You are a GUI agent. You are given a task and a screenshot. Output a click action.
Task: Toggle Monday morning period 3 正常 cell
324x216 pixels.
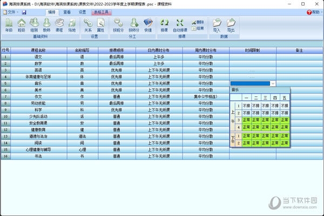point(246,120)
